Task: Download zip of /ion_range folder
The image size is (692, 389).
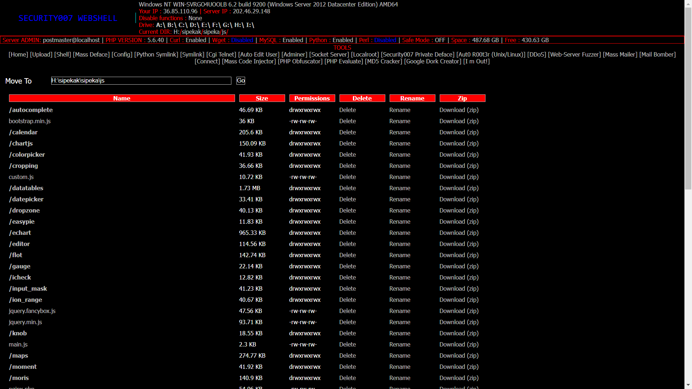Action: (459, 300)
